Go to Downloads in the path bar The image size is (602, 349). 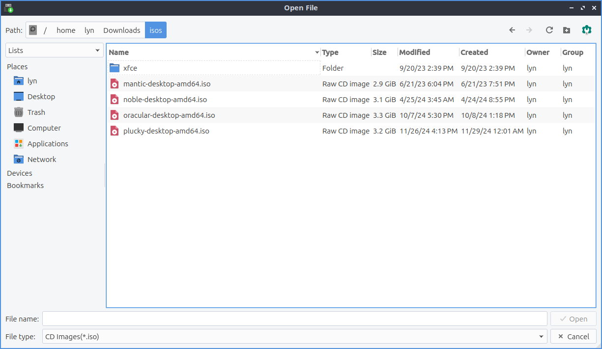pyautogui.click(x=121, y=30)
